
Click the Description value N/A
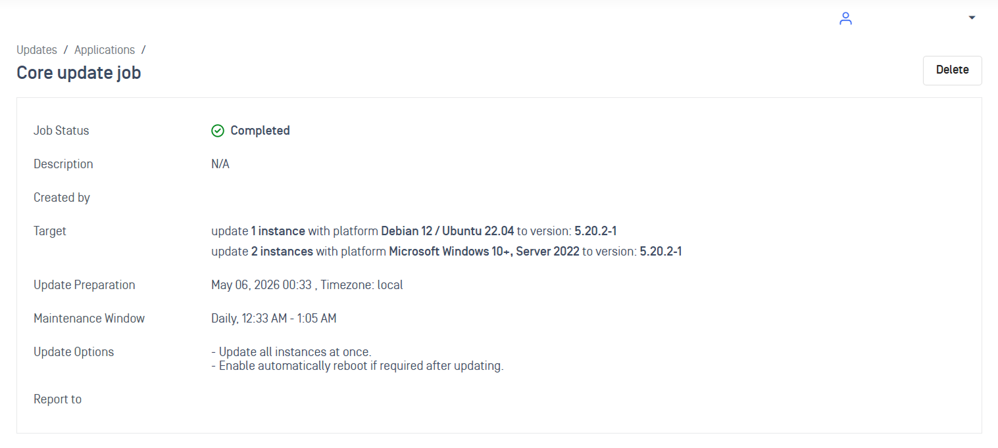coord(220,164)
